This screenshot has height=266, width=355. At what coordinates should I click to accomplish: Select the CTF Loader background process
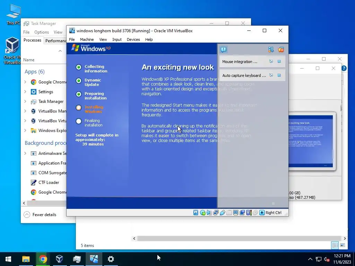45,182
